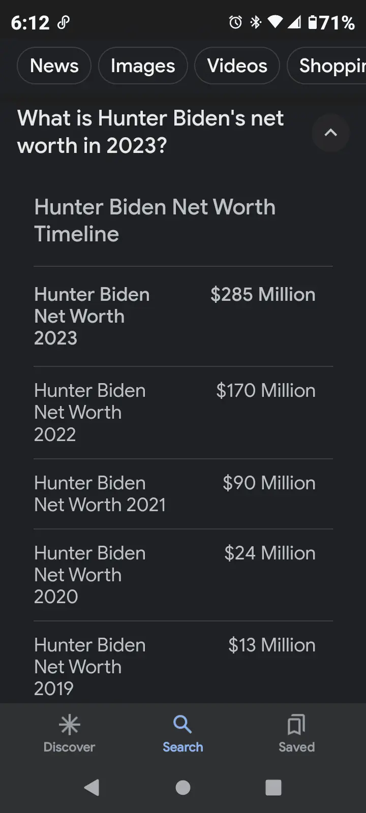Screen dimensions: 366x813
Task: Select the Shopping filter tab
Action: coord(330,66)
